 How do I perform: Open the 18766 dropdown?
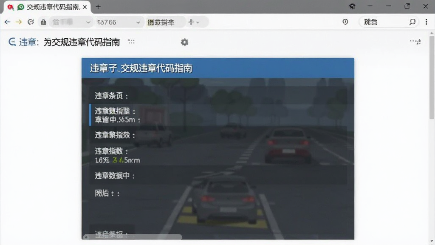119,22
